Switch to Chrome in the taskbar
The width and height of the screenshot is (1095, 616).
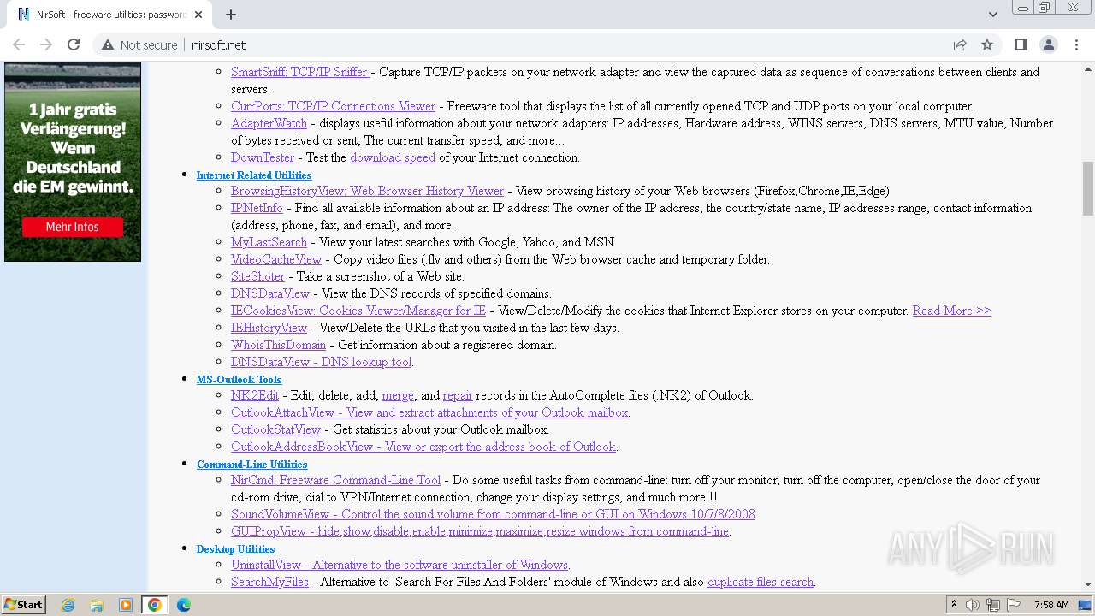coord(155,605)
